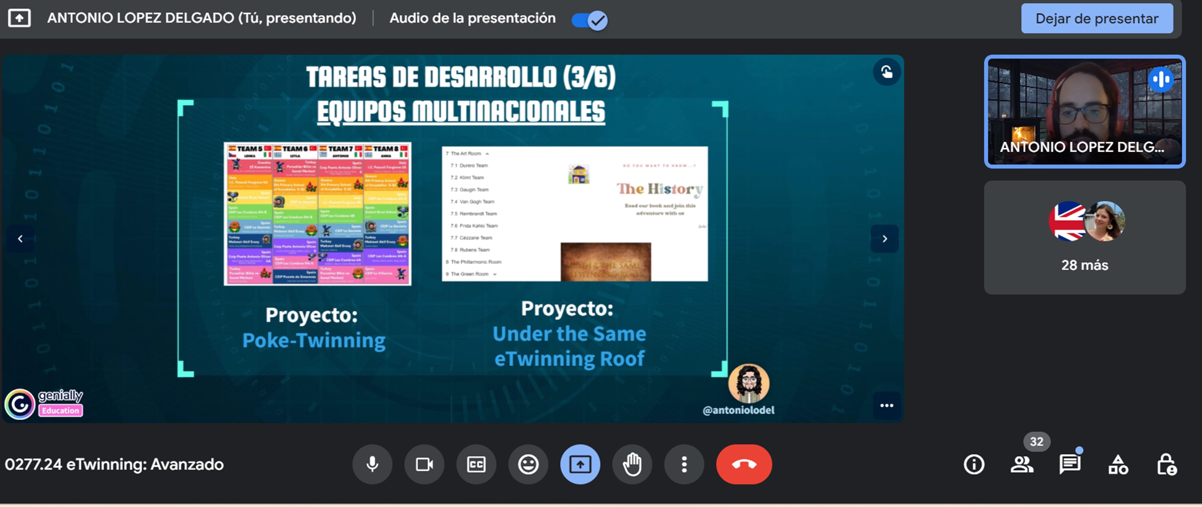Advance to next Genially slide

885,239
